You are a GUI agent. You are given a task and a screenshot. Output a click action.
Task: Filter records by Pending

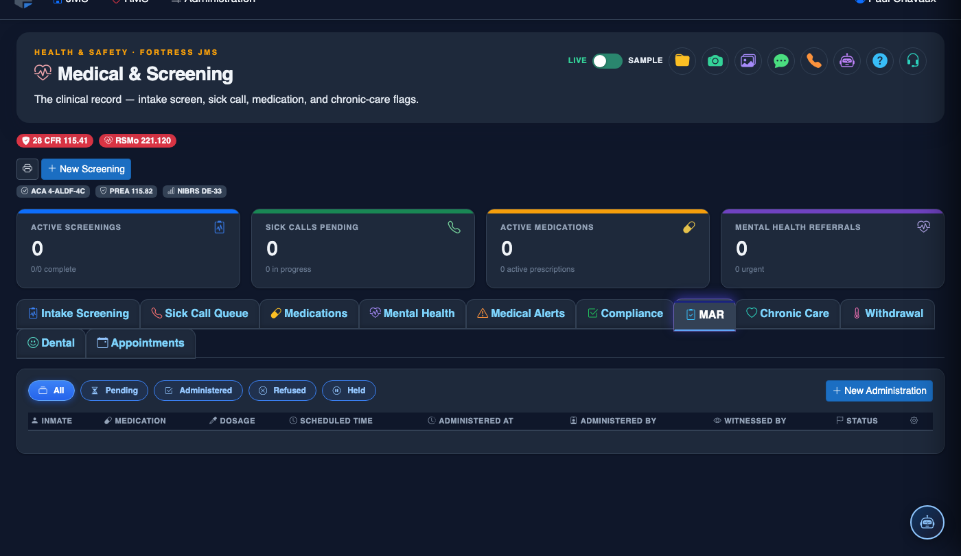coord(114,391)
